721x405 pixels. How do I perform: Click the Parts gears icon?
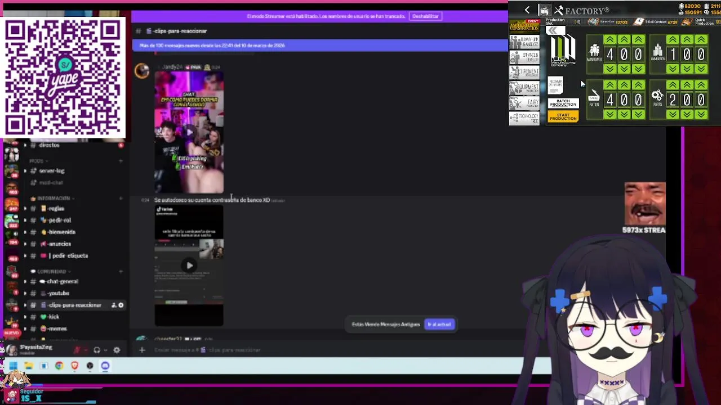pos(657,96)
